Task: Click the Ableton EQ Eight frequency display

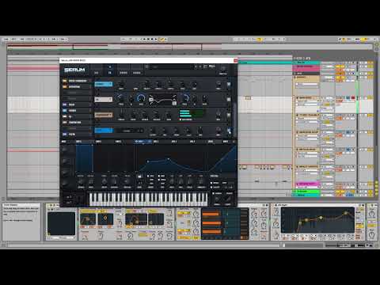Action: pos(317,220)
